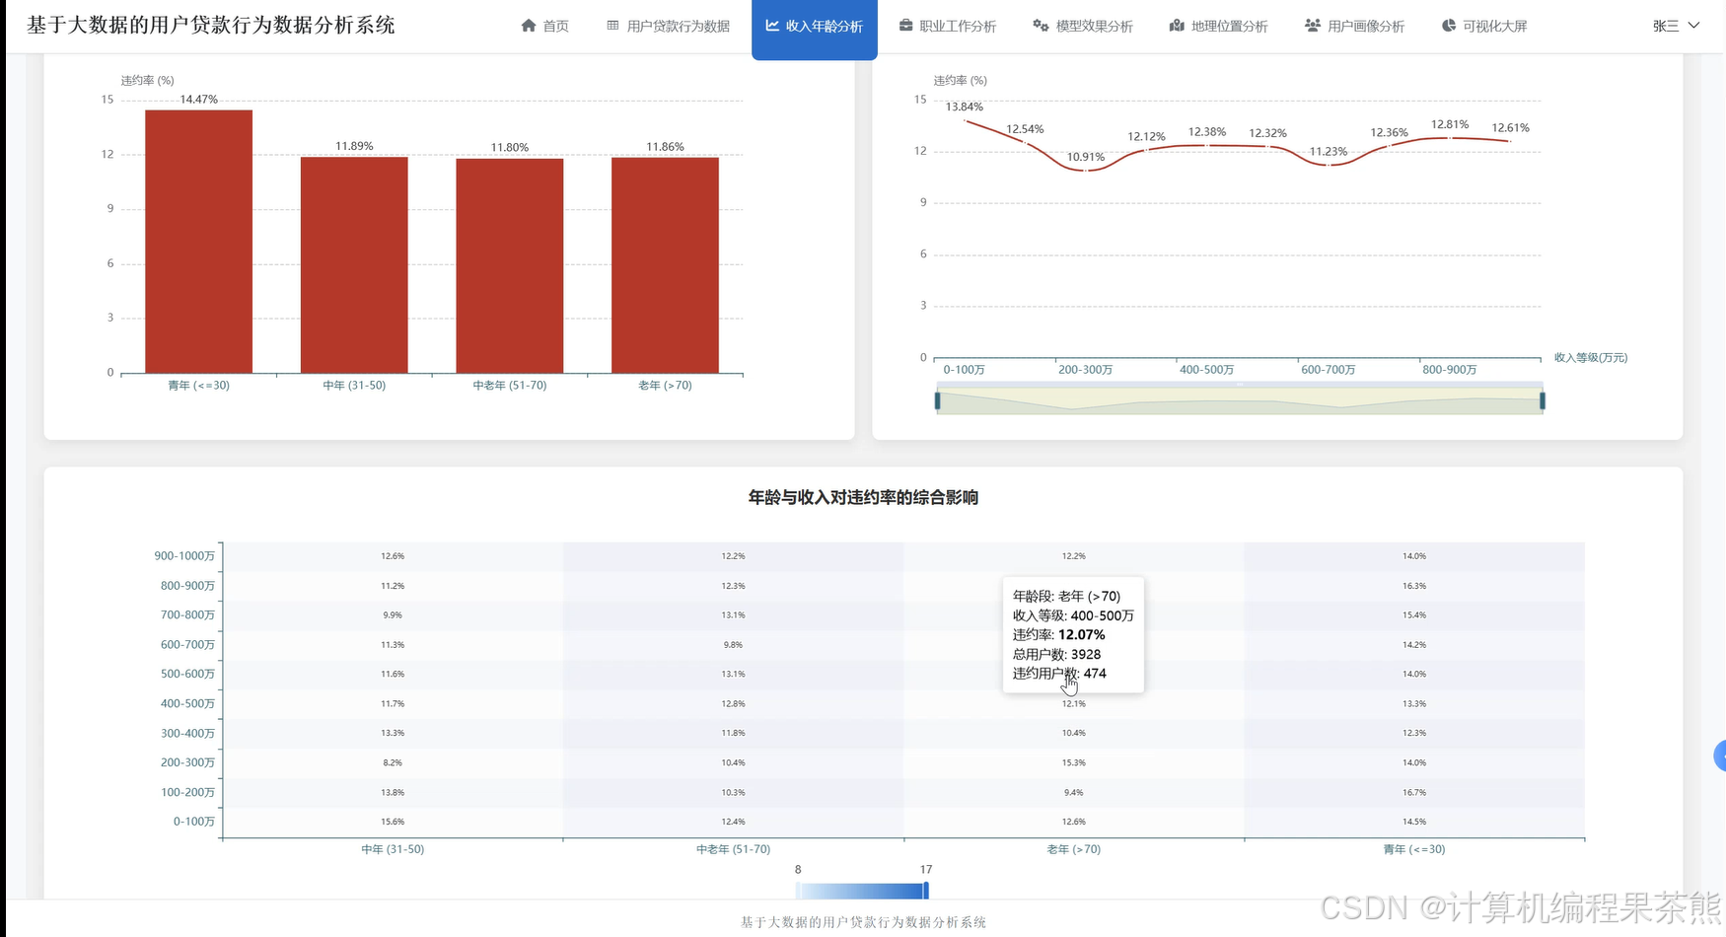Click the right handle of the heatmap color-range slider

pyautogui.click(x=926, y=891)
